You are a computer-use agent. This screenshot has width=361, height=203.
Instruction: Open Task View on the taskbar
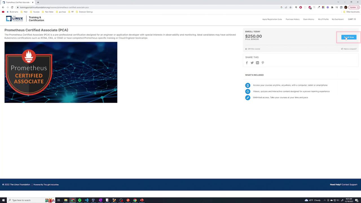click(x=59, y=200)
